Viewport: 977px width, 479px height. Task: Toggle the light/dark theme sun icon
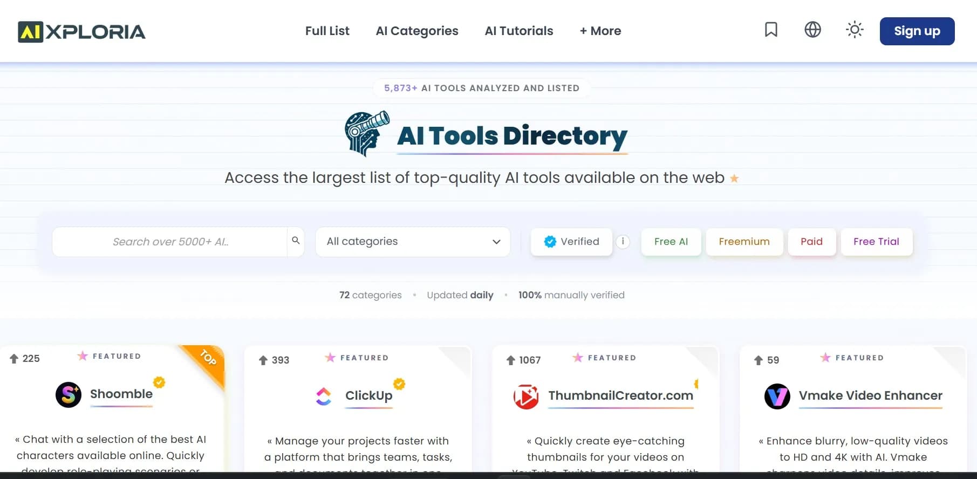pos(855,30)
